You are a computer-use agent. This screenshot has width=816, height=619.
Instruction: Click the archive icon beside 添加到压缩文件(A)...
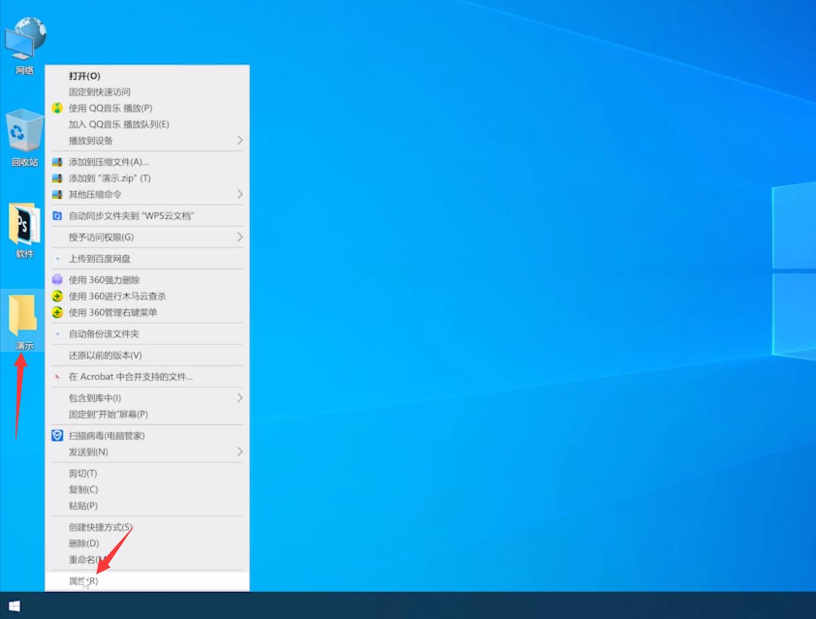(58, 162)
